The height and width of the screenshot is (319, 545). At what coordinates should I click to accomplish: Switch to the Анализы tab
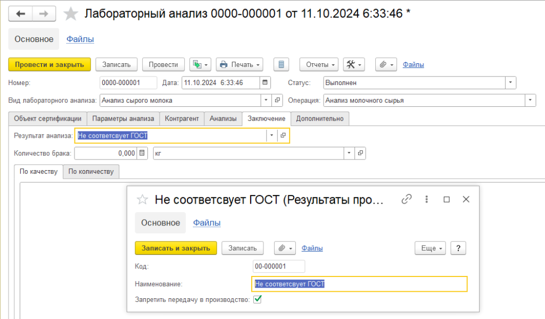pos(223,119)
